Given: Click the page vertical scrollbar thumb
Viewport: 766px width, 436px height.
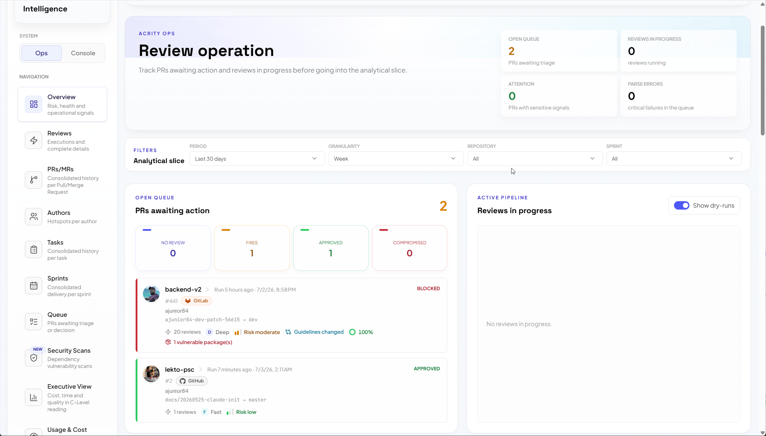Looking at the screenshot, I should click(763, 80).
